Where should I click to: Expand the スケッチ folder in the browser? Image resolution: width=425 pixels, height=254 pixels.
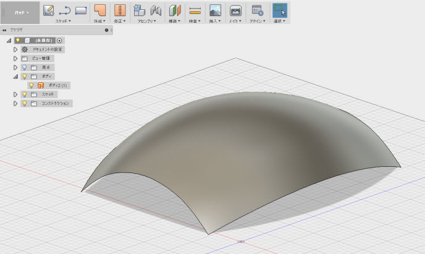pos(15,95)
